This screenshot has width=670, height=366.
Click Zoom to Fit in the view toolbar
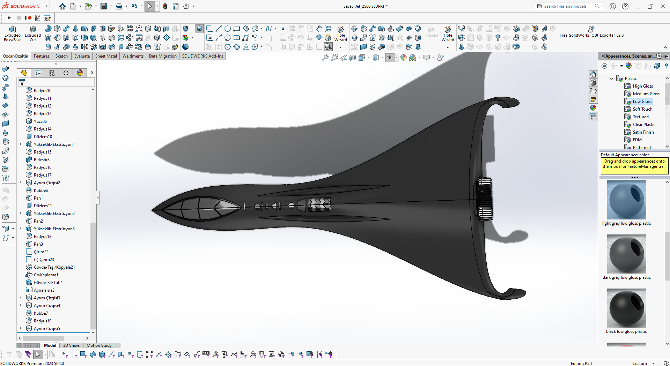point(325,58)
